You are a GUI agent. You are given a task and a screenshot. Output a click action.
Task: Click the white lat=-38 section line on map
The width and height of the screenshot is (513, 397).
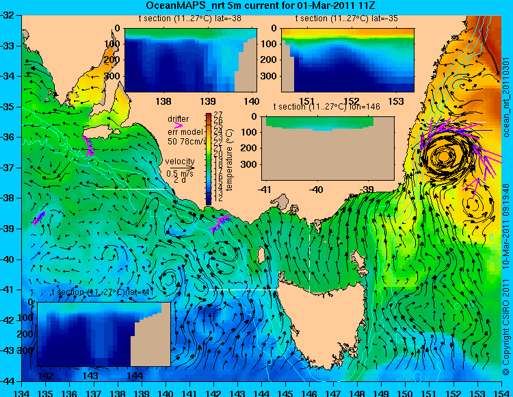(131, 189)
